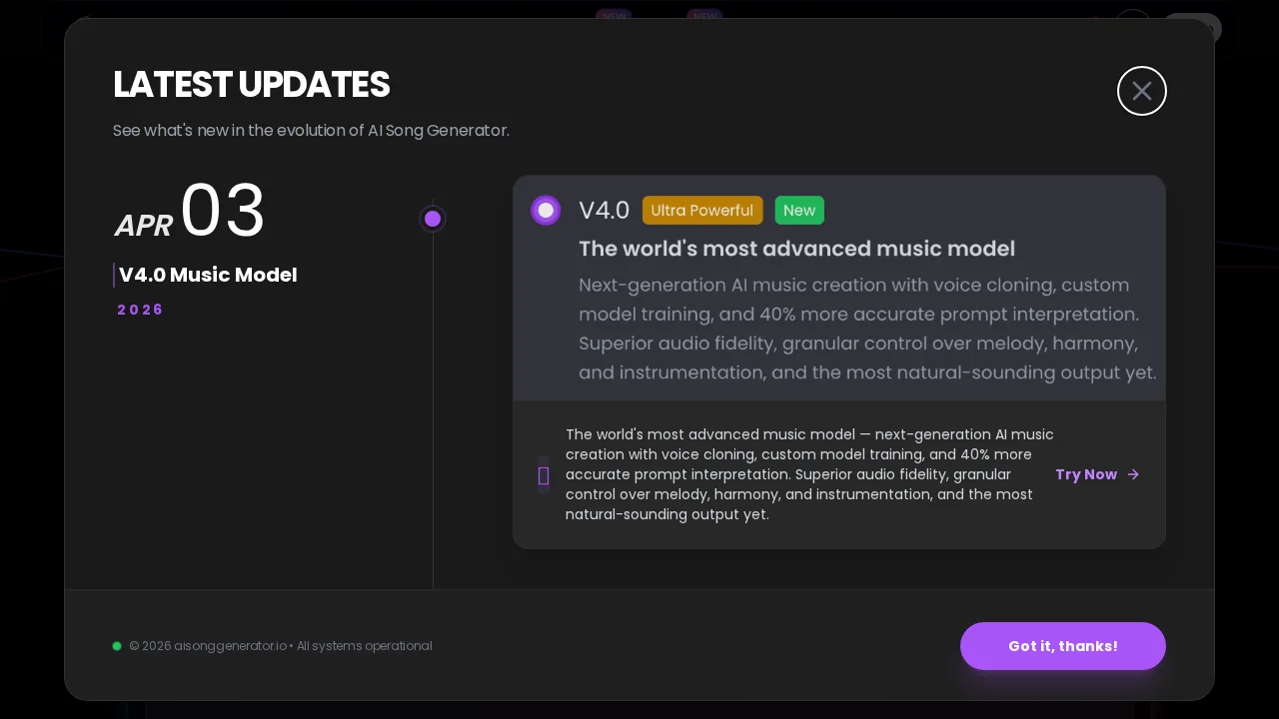Click the NEW badge peeking above the modal
This screenshot has width=1279, height=719.
click(x=615, y=16)
